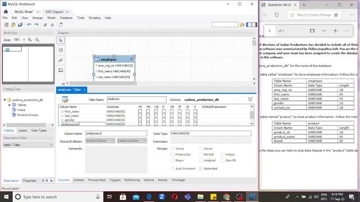Click the browser refresh icon
360x202 pixels.
pyautogui.click(x=277, y=15)
